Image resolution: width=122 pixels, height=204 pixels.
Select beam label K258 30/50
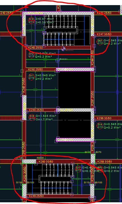coord(104,162)
